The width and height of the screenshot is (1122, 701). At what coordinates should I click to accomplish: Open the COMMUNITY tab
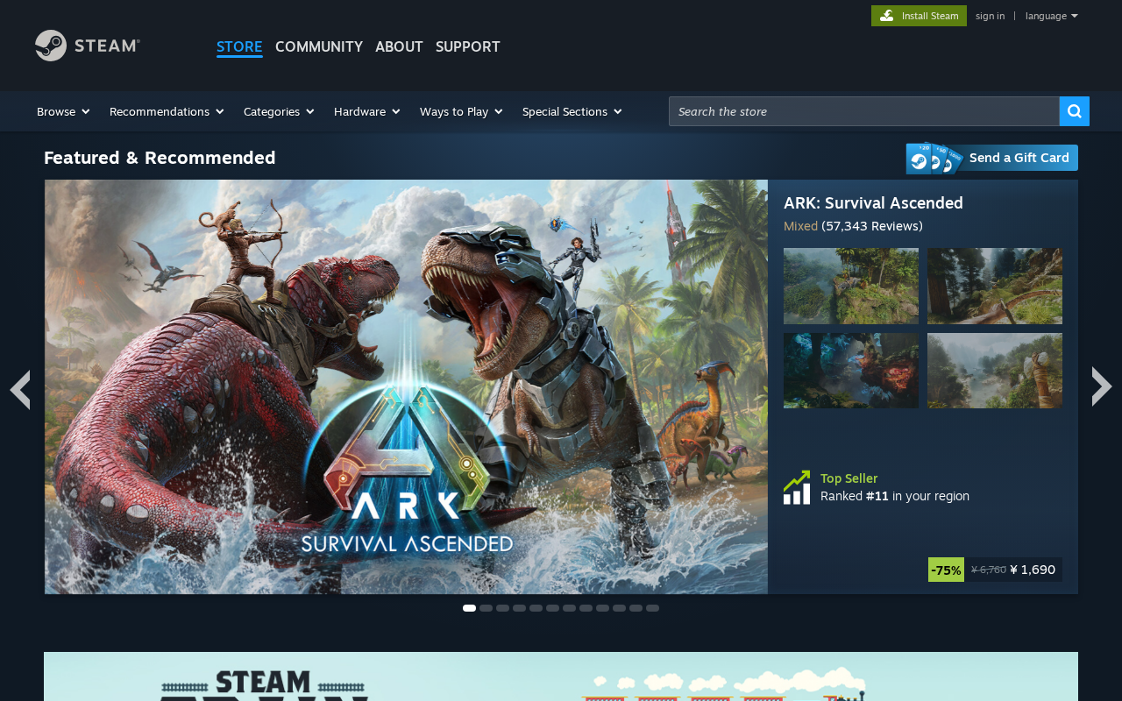pos(319,46)
